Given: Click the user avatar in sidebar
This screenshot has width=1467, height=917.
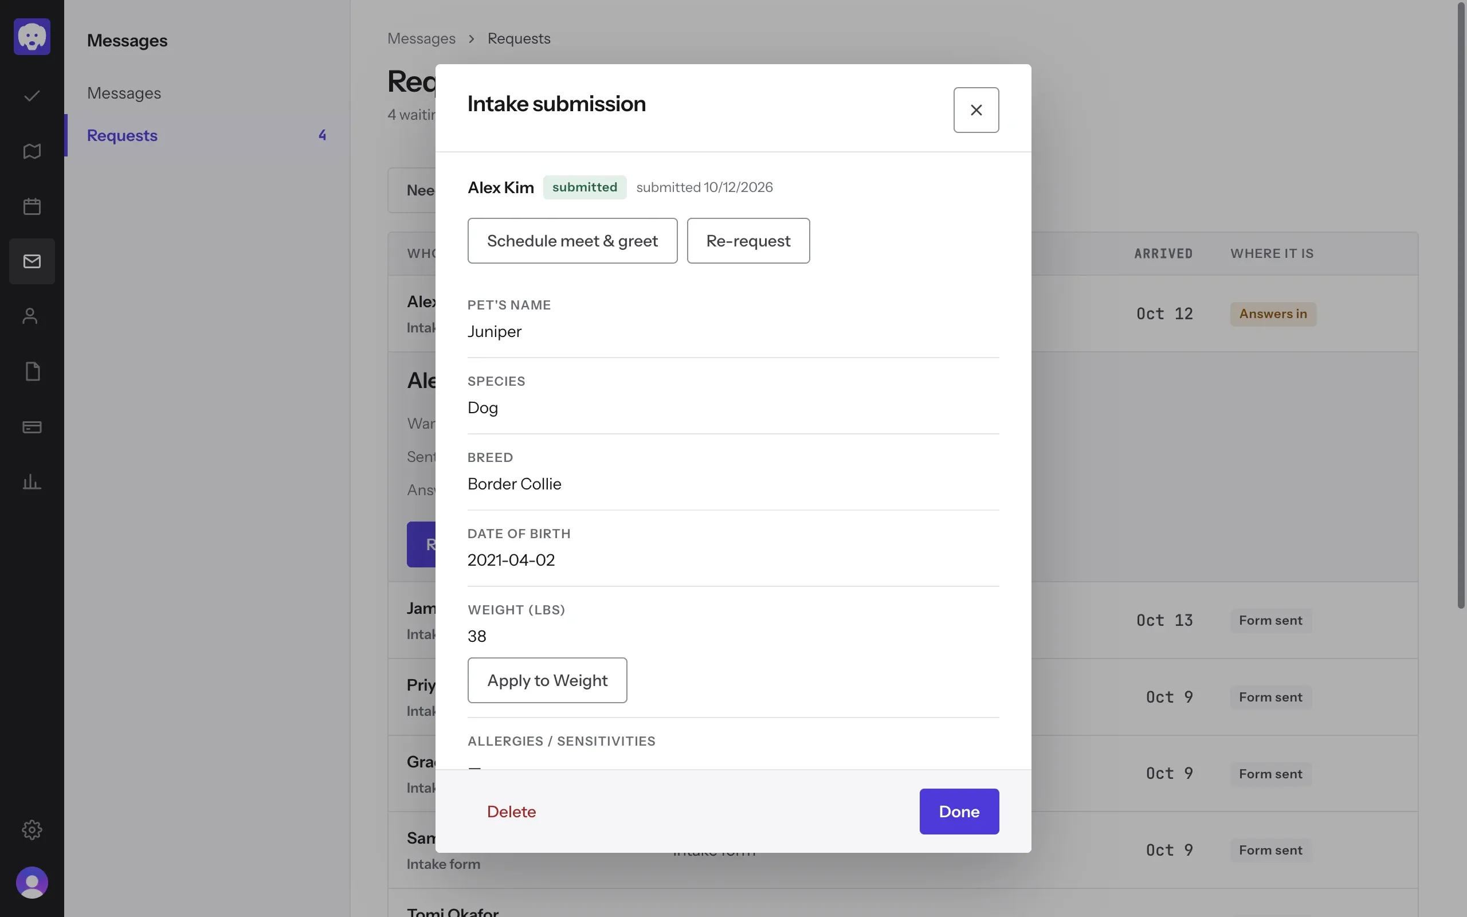Looking at the screenshot, I should coord(32,883).
